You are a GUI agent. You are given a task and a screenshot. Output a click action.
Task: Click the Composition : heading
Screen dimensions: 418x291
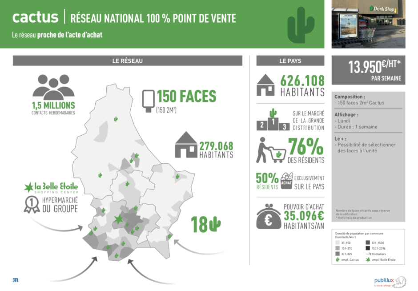350,97
